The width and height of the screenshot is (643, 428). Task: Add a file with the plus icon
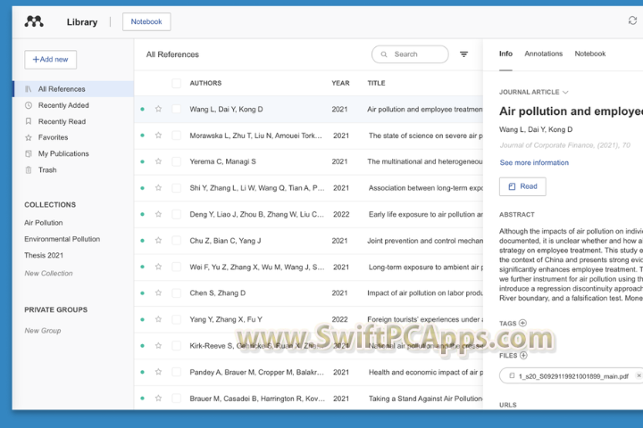click(x=523, y=355)
